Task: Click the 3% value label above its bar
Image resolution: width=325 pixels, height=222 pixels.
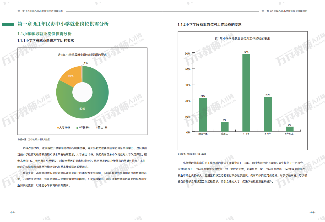Action: (x=289, y=125)
